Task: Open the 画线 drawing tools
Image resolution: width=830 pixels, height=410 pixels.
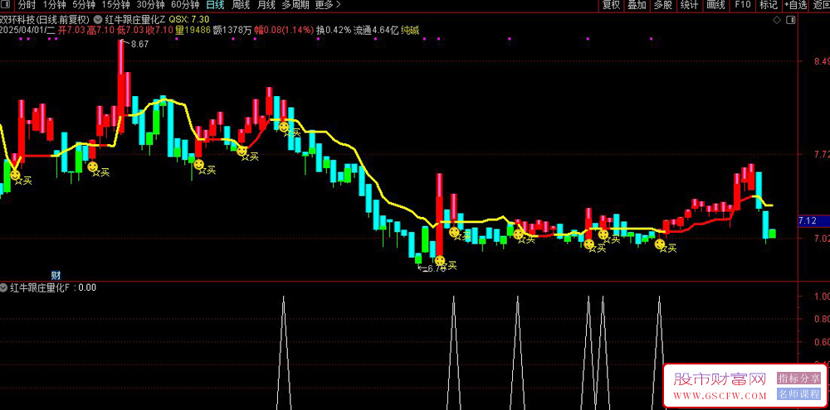Action: pyautogui.click(x=715, y=5)
